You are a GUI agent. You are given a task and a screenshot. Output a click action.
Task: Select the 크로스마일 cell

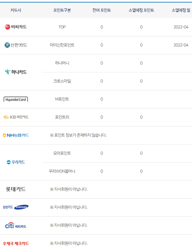point(62,81)
